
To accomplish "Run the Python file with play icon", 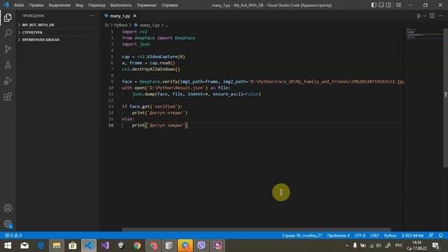I will [x=419, y=16].
